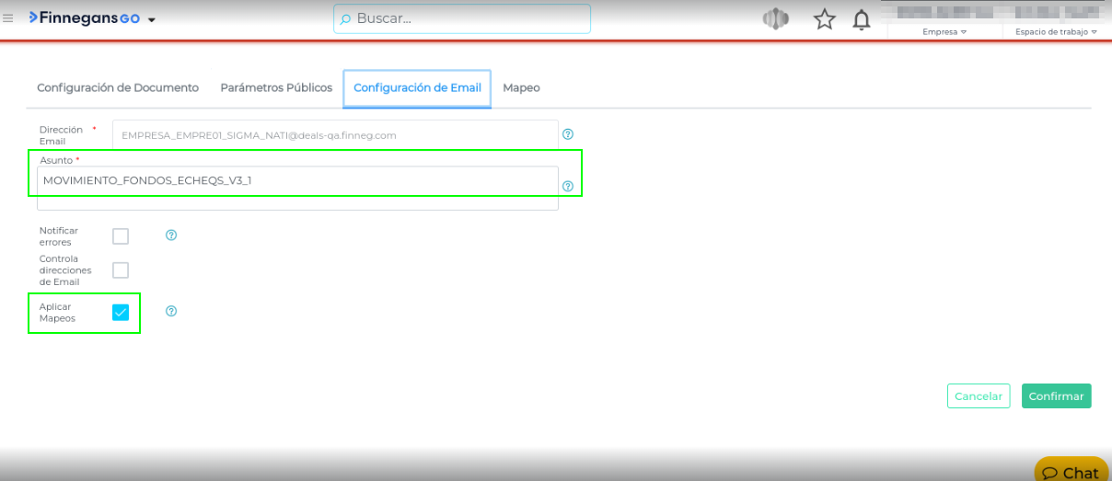1112x481 pixels.
Task: Click help icon beside Aplicar Mapeos
Action: coord(171,312)
